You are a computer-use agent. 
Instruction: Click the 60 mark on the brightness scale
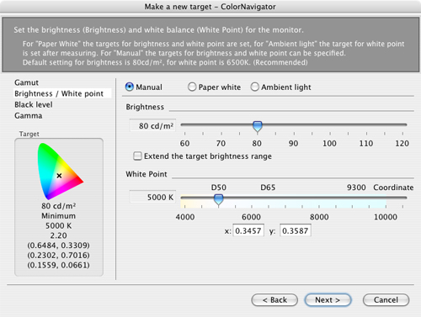pyautogui.click(x=184, y=143)
